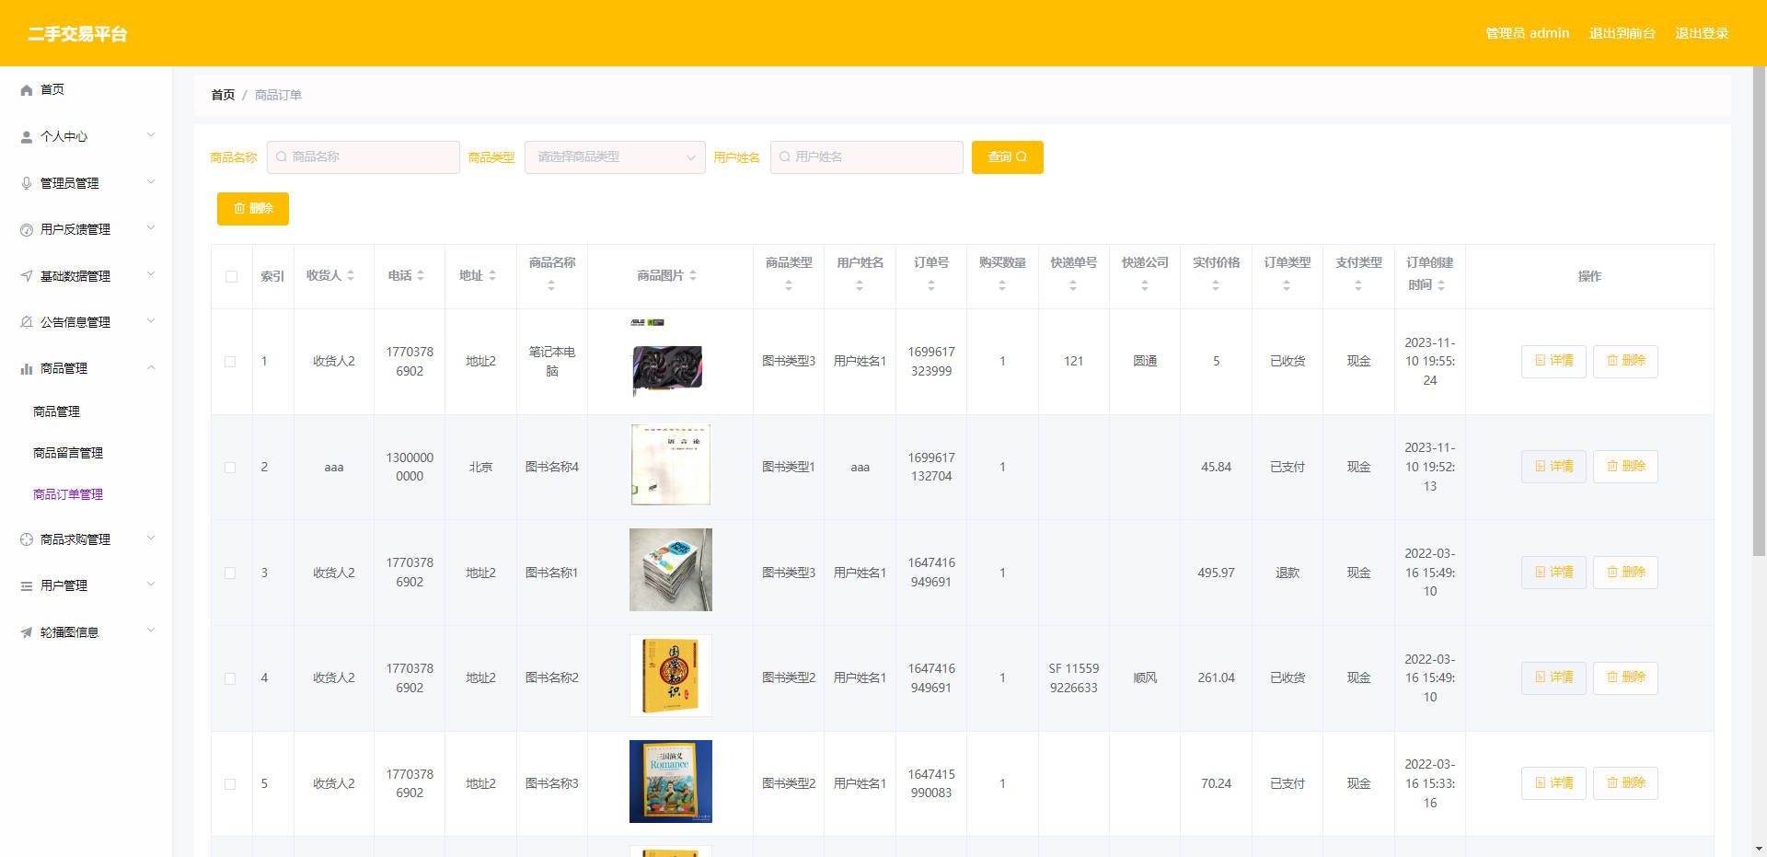Open the 请选择商品类型 dropdown
The image size is (1767, 857).
click(615, 157)
